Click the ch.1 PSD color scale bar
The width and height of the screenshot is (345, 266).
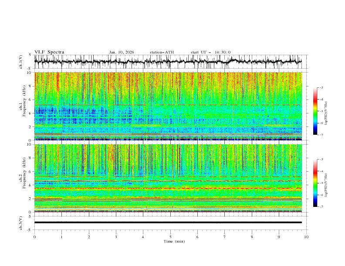pyautogui.click(x=315, y=111)
